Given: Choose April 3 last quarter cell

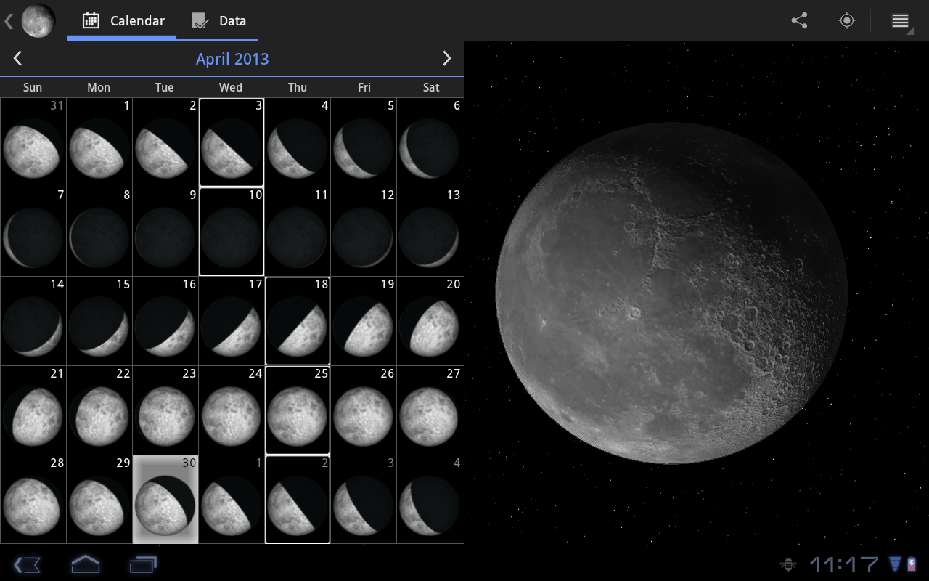Looking at the screenshot, I should [x=231, y=142].
